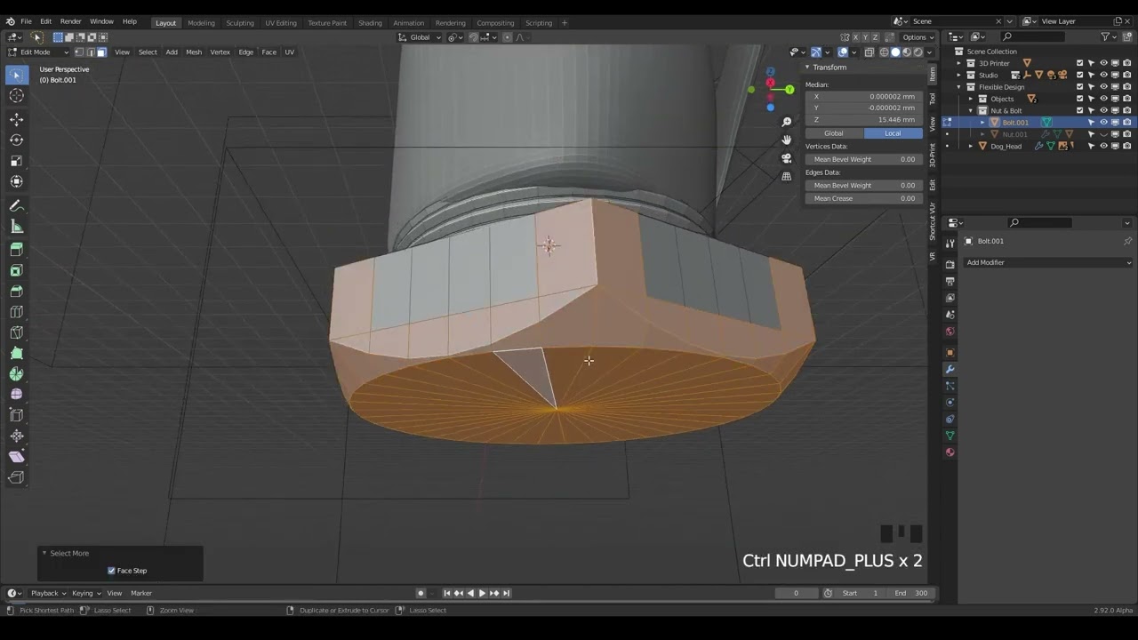Switch to the UV Editing workspace tab
Image resolution: width=1138 pixels, height=640 pixels.
click(281, 23)
